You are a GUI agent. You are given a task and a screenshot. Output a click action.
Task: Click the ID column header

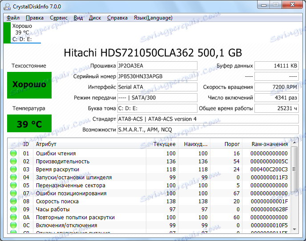(x=26, y=144)
